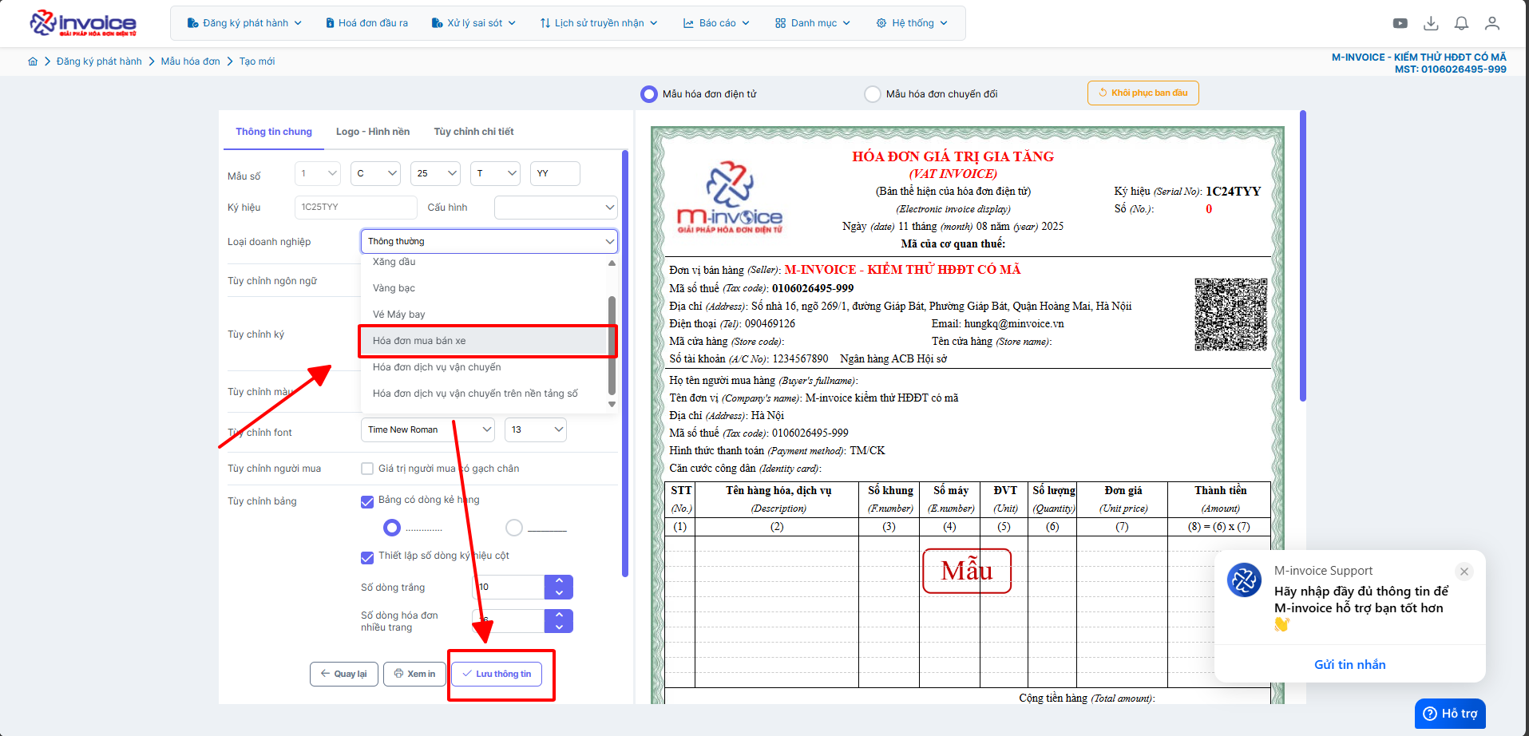This screenshot has height=736, width=1529.
Task: Open the user account profile icon
Action: (1491, 23)
